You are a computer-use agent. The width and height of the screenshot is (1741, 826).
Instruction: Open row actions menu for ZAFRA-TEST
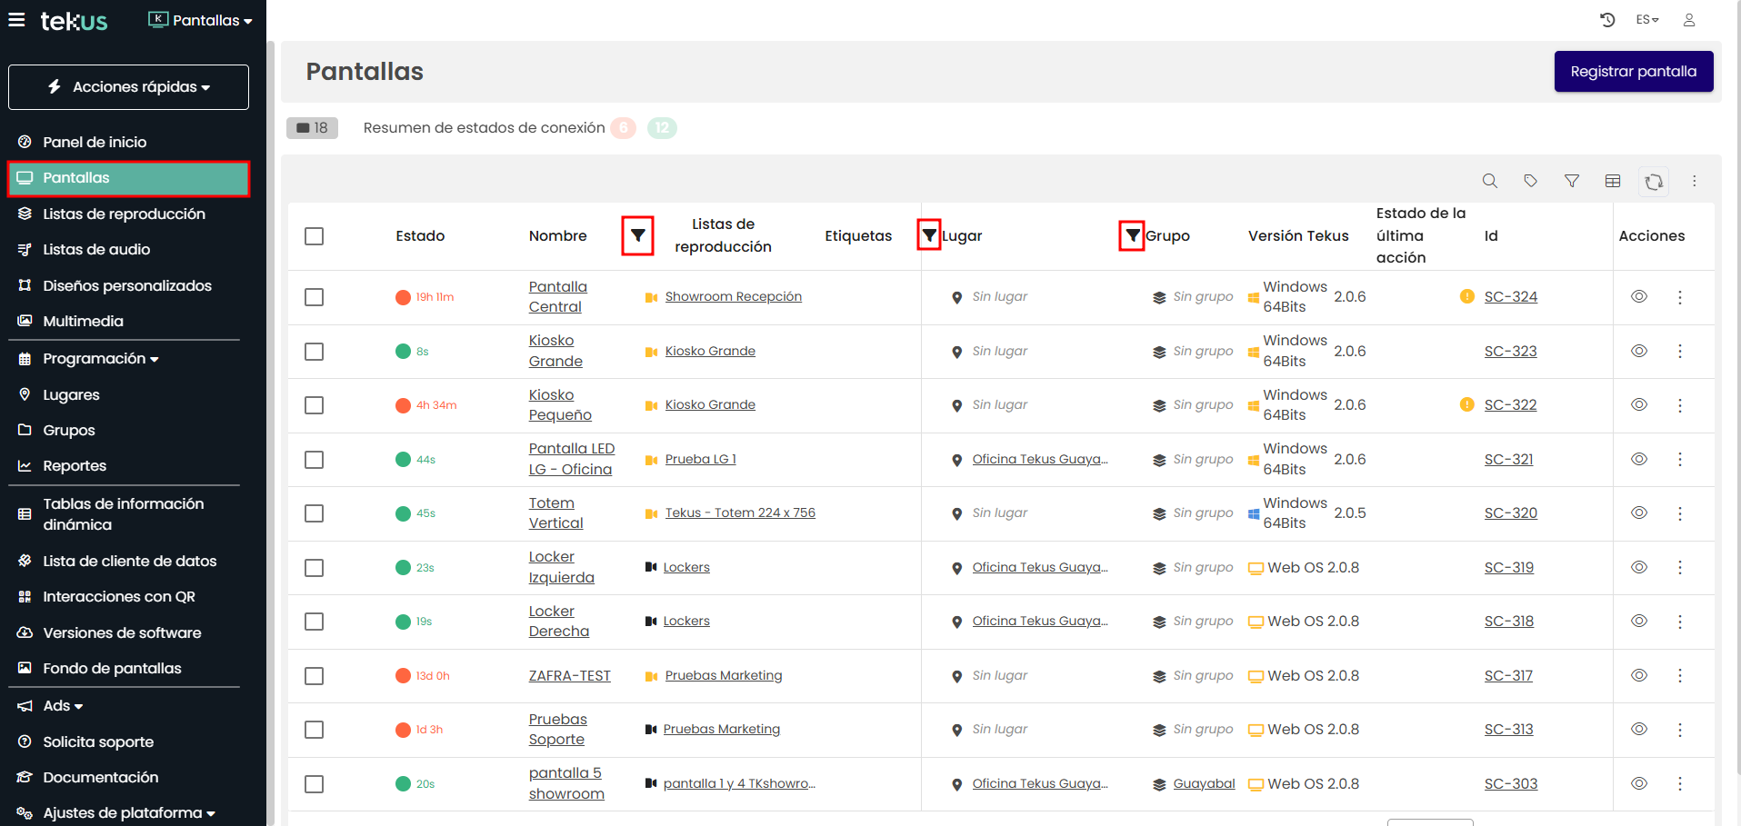(1679, 676)
